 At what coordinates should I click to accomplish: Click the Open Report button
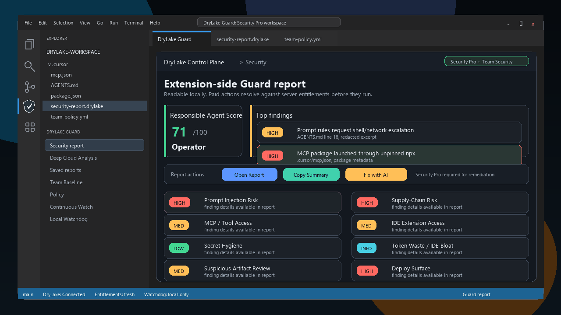[249, 174]
